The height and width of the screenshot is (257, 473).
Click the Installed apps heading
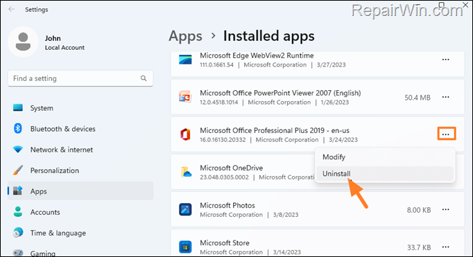pyautogui.click(x=269, y=36)
